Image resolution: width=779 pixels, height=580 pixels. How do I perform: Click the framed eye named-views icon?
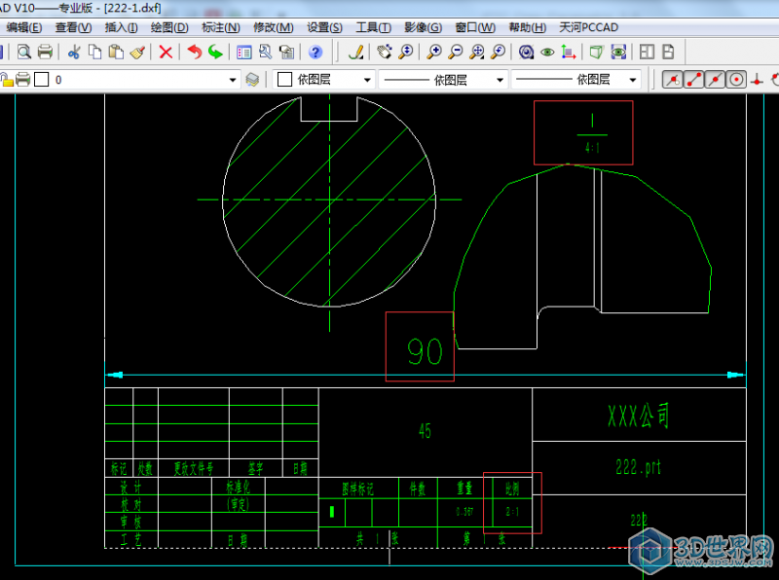(x=618, y=52)
